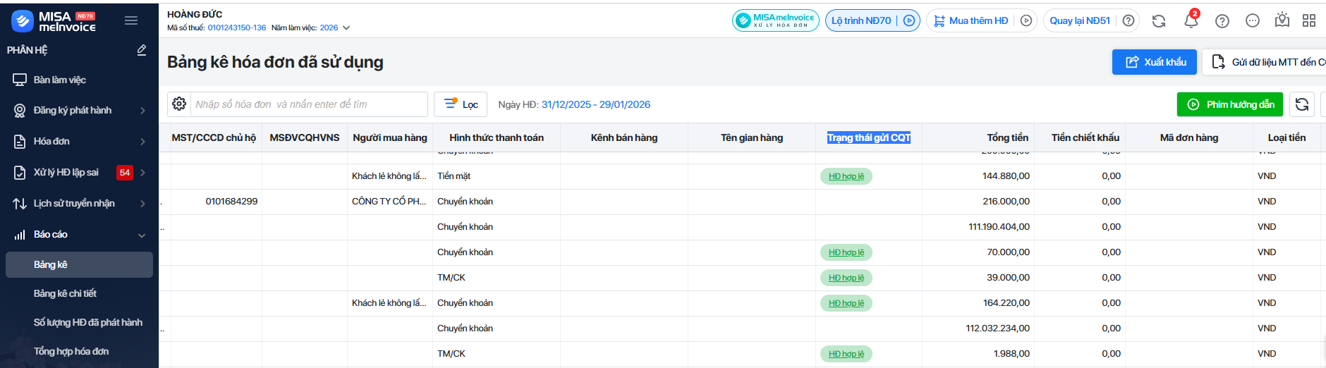Click Hình thức thanh toán column header

[497, 137]
